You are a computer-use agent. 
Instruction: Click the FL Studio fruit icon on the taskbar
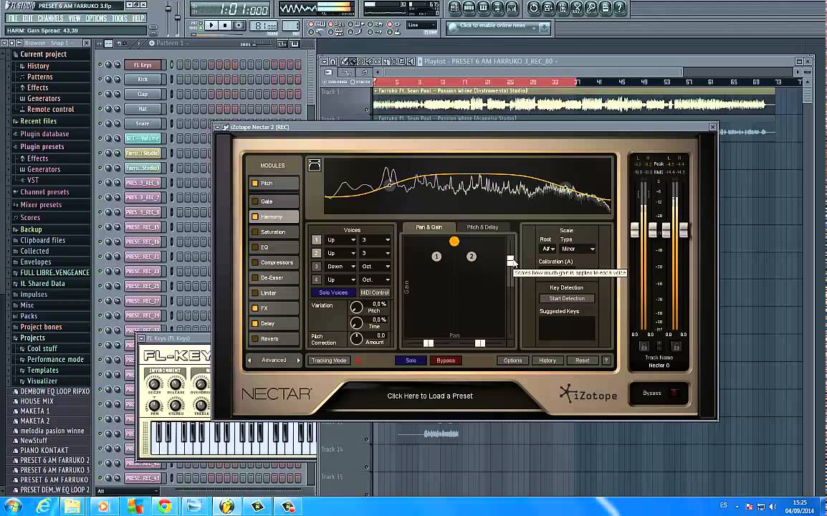pos(226,507)
